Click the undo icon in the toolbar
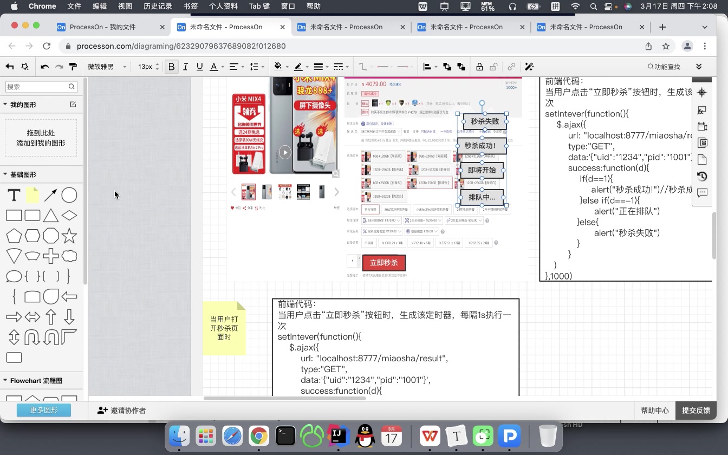Viewport: 728px width, 455px height. click(45, 67)
